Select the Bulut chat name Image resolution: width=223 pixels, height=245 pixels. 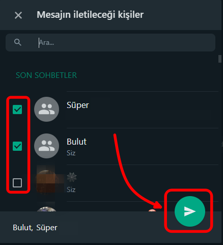76,142
